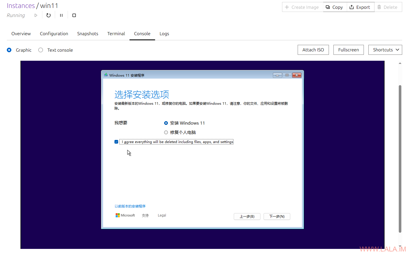
Task: Click the page's vertical scrollbar
Action: click(x=400, y=159)
